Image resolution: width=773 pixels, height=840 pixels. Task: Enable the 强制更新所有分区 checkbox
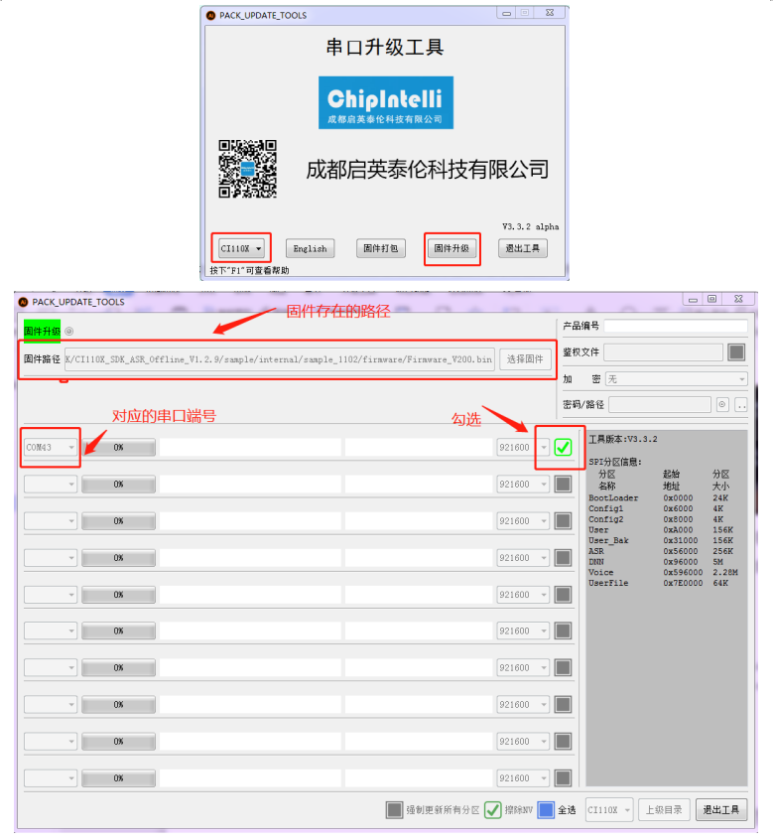[394, 810]
